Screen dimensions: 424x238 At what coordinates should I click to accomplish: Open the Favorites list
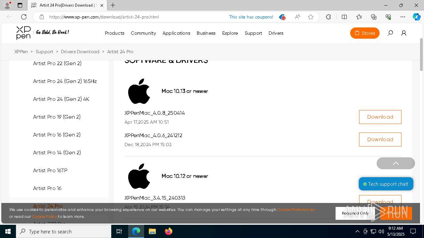point(359,17)
